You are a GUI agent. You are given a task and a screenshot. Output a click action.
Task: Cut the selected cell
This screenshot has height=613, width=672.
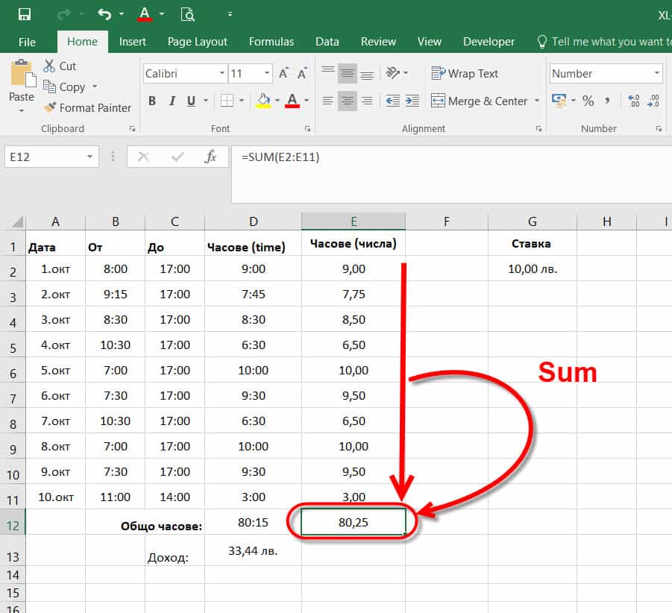[60, 66]
